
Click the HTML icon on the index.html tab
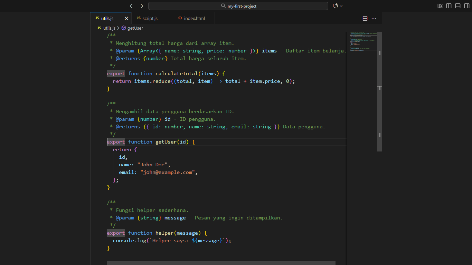coord(179,18)
